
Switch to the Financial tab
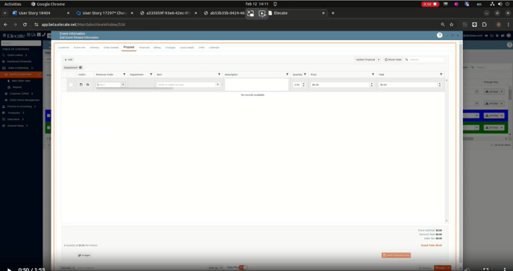[x=144, y=48]
